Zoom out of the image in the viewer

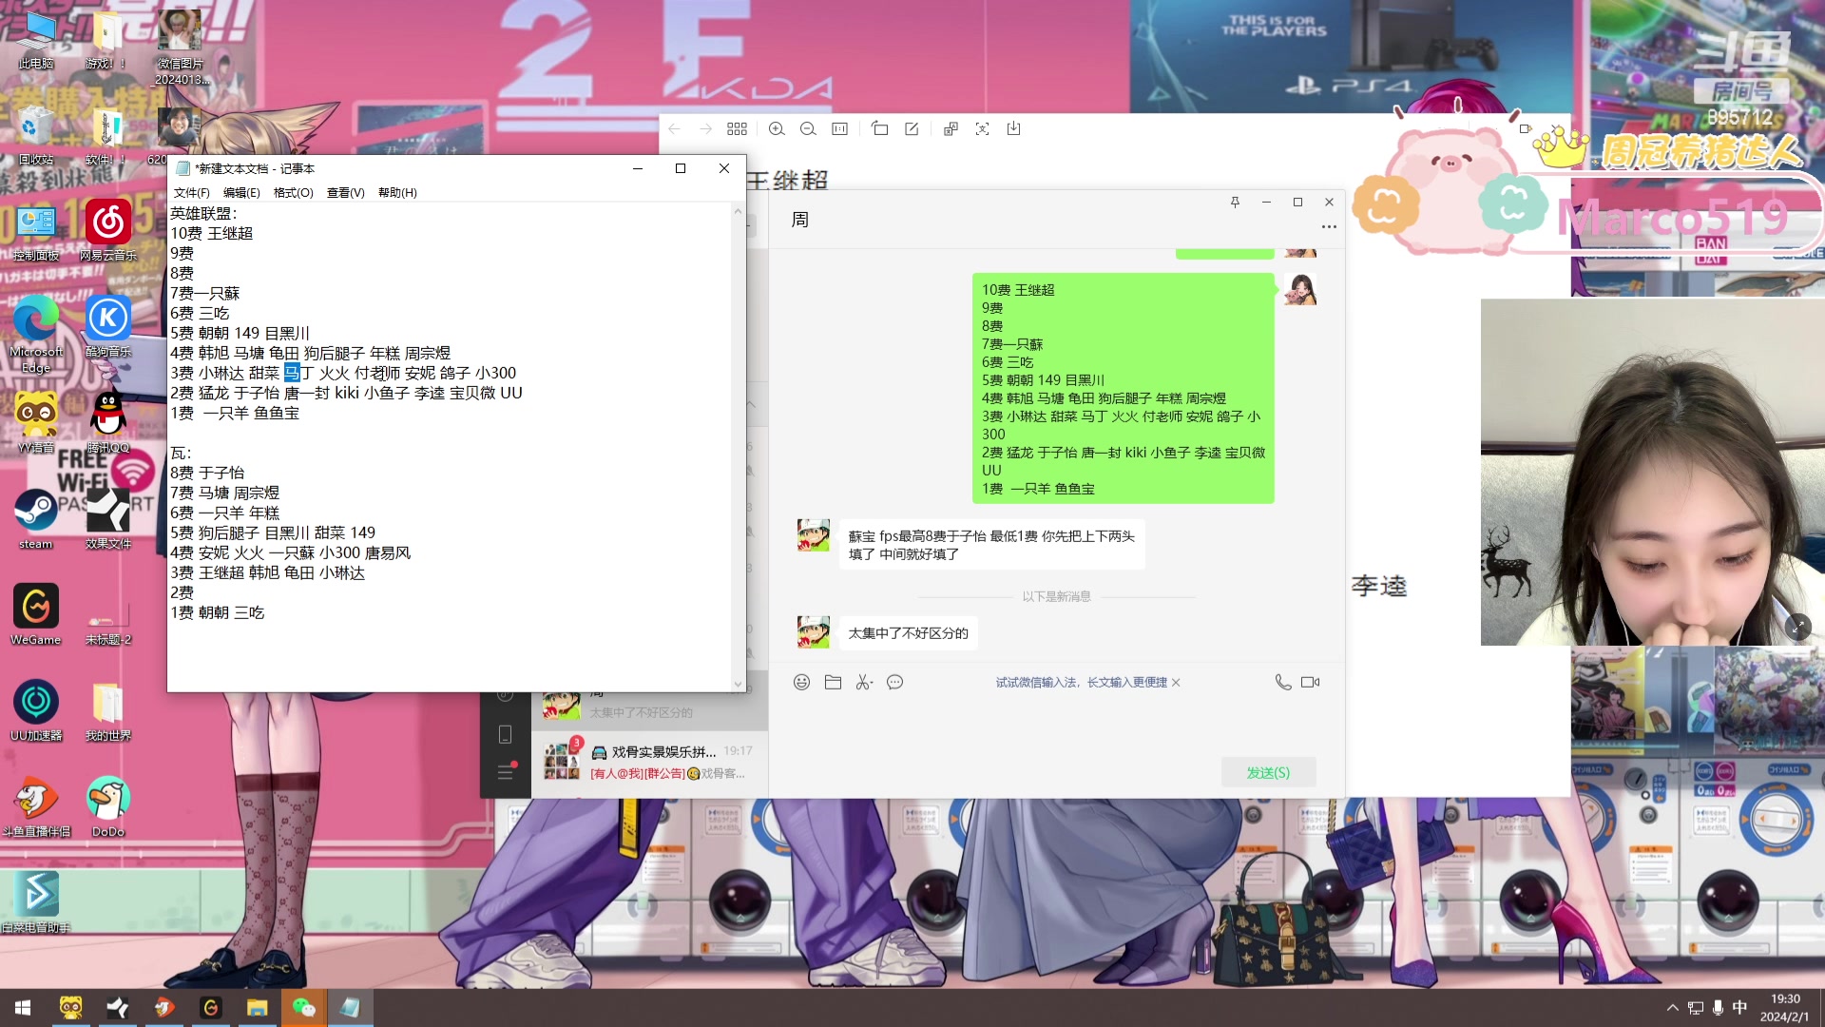click(808, 128)
